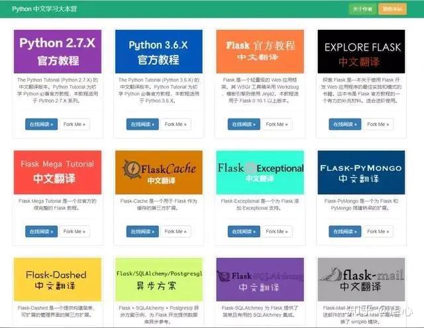Click the Flask Mega Tutorial description text
424x328 pixels.
(58, 205)
